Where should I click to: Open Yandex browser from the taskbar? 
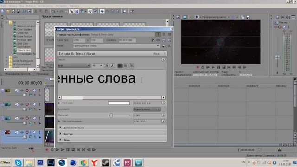[95, 162]
